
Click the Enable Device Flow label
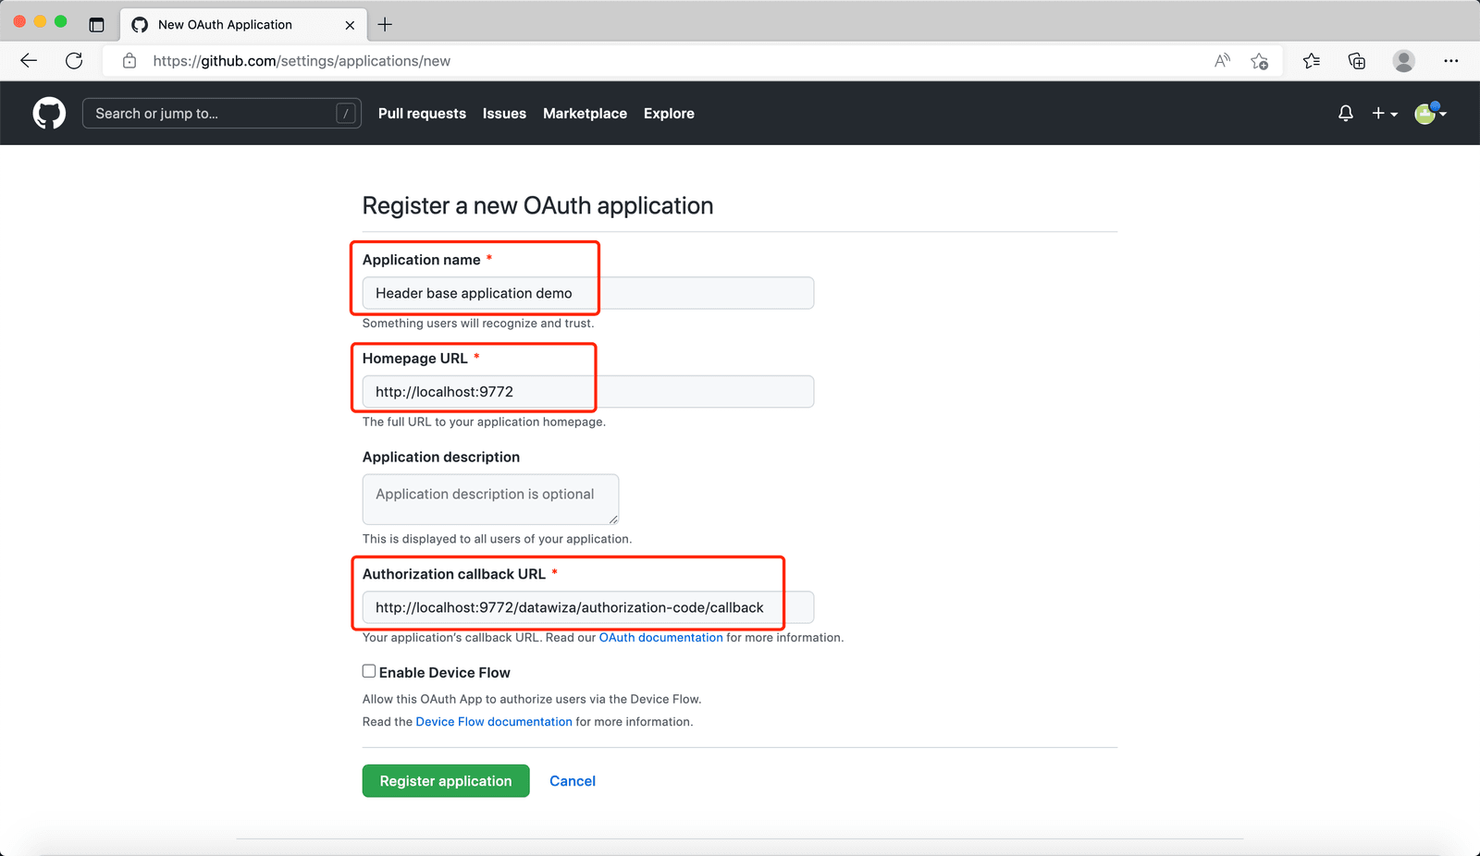pyautogui.click(x=444, y=672)
